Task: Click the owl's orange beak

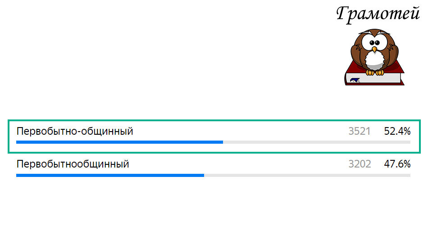Action: tap(374, 49)
